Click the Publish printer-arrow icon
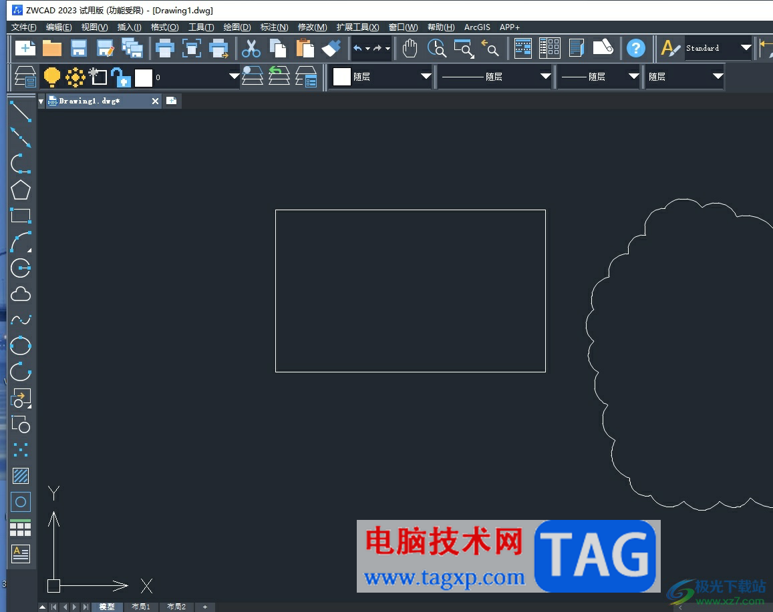 [218, 48]
